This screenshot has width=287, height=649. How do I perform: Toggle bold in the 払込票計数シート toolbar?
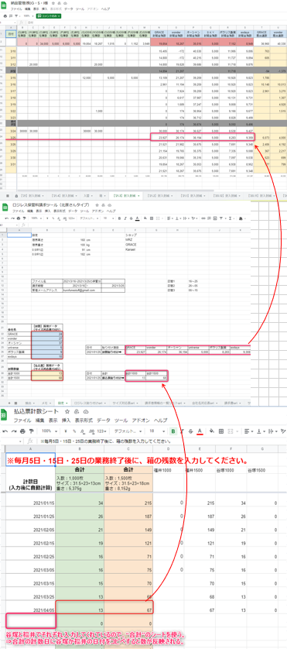coord(173,431)
